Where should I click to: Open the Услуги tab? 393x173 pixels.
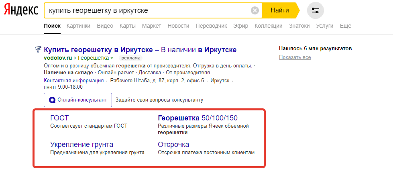tap(325, 26)
